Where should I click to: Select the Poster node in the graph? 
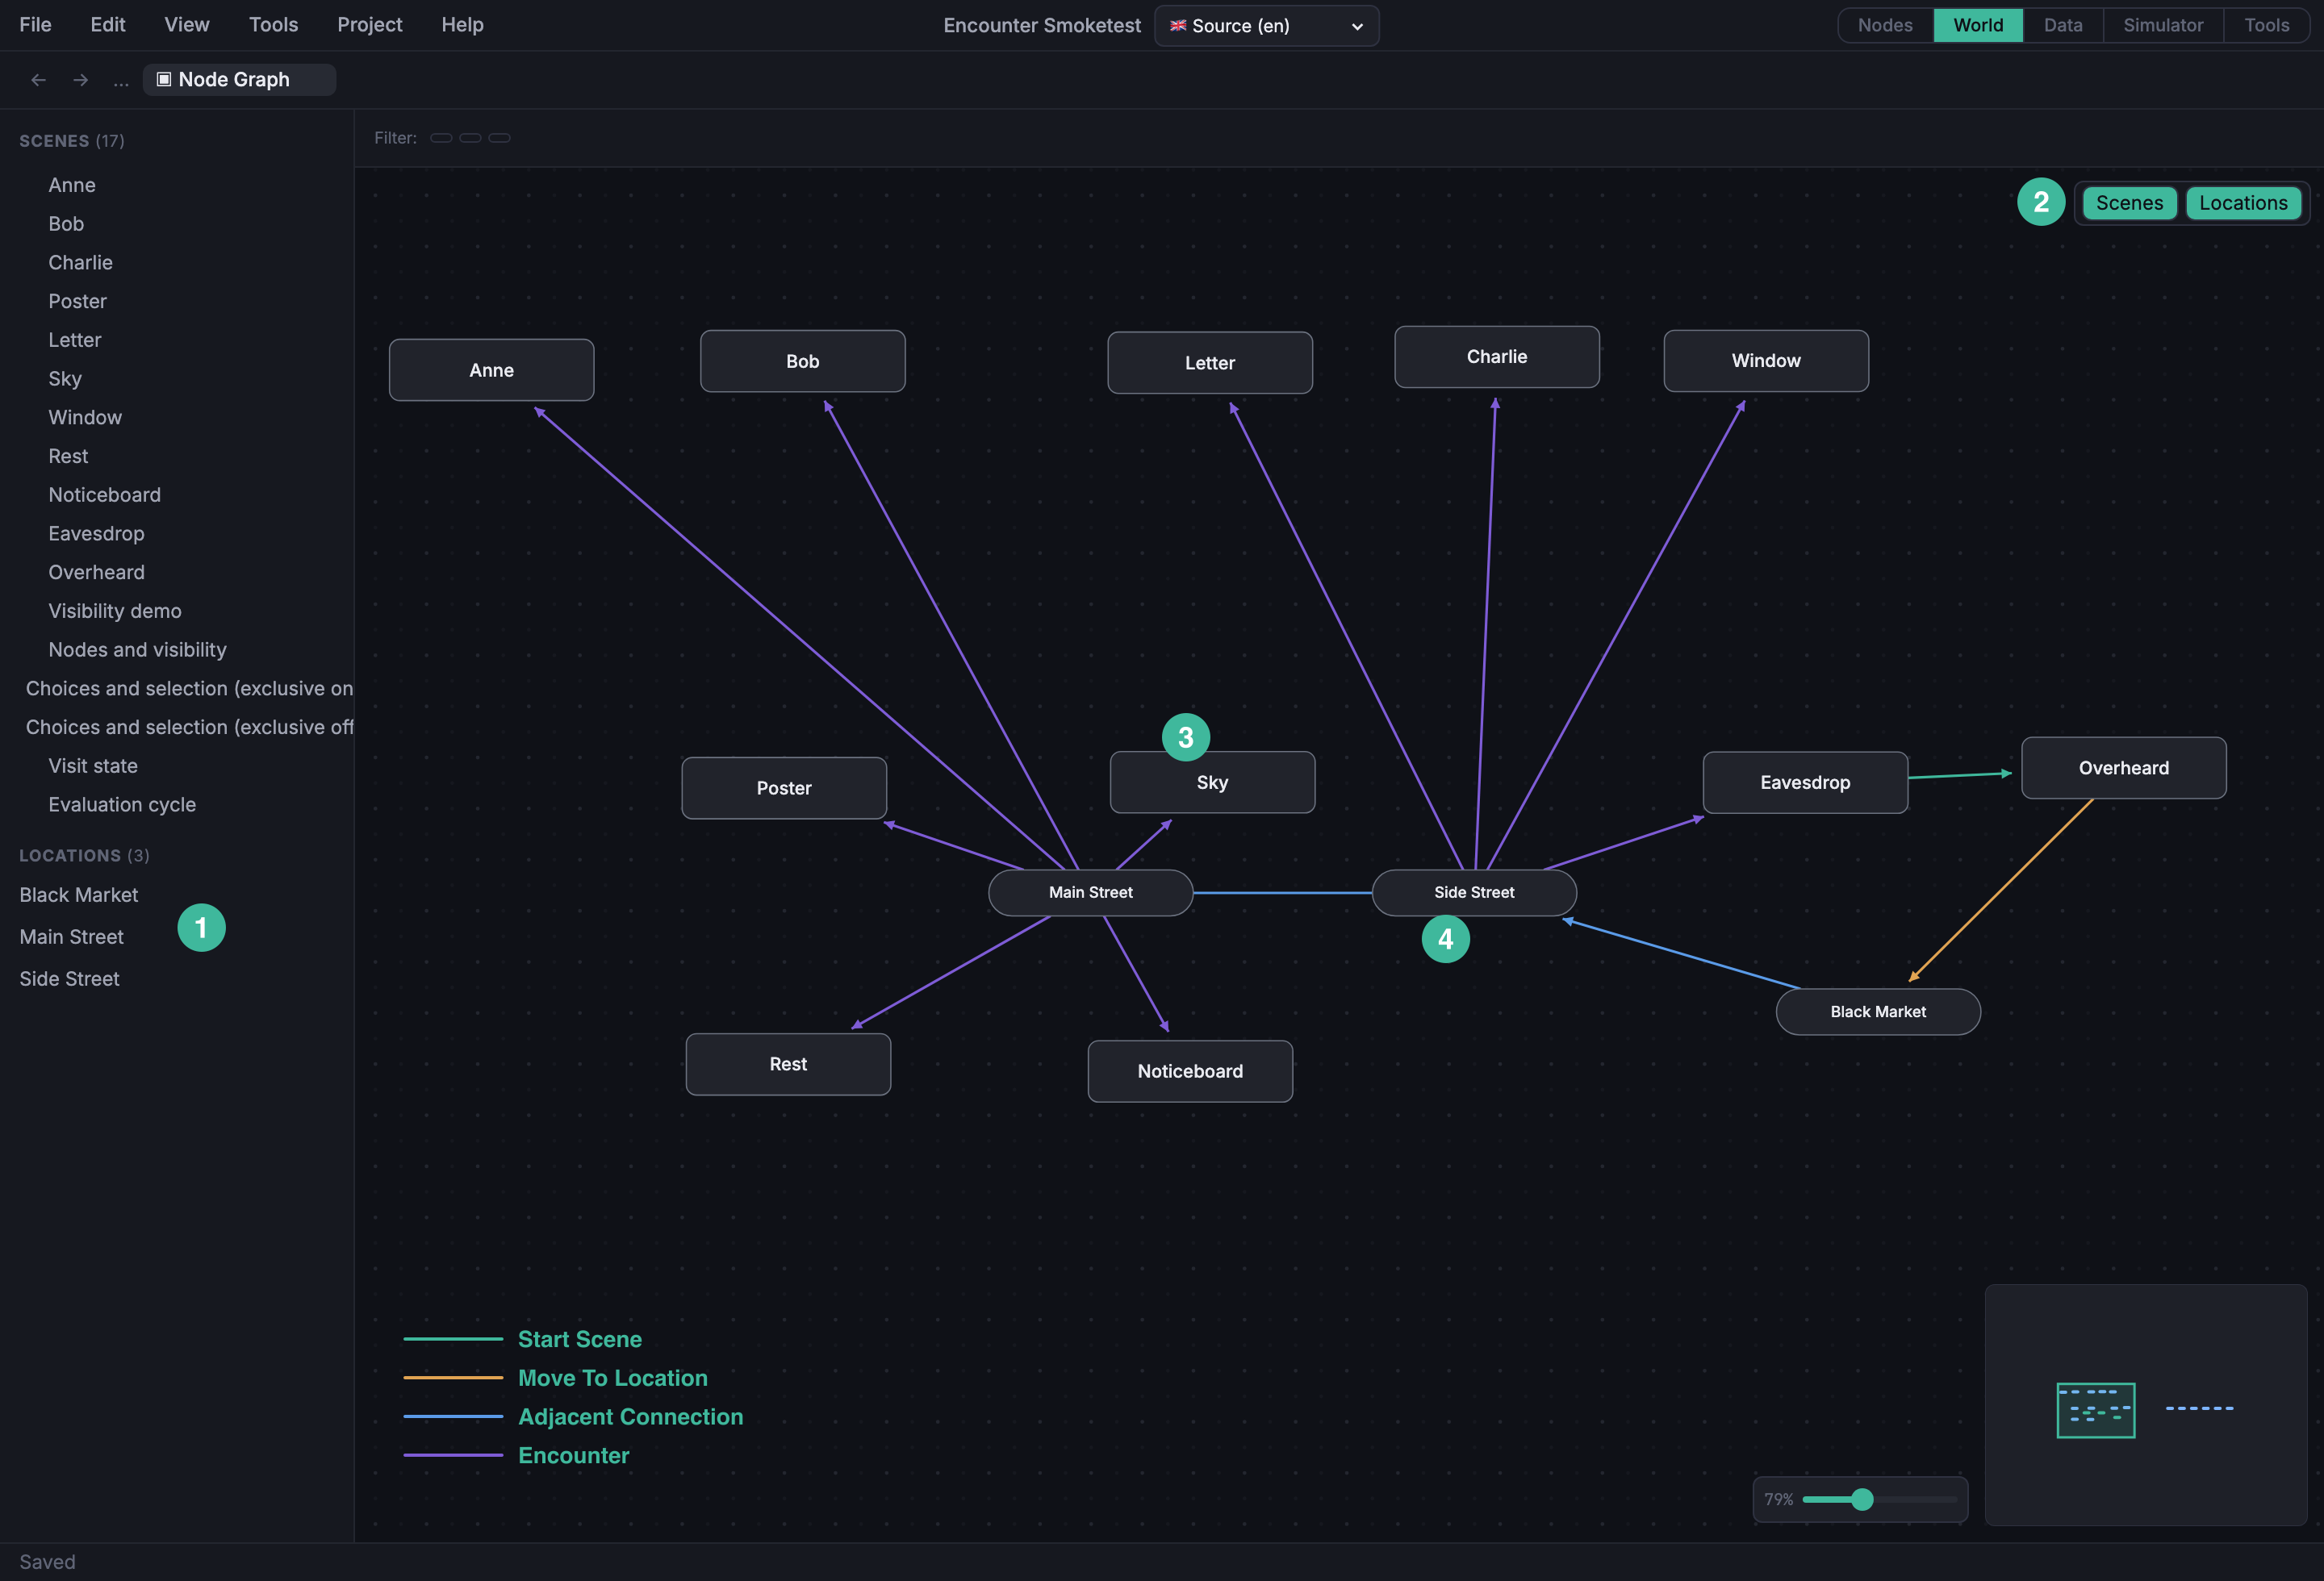tap(784, 789)
